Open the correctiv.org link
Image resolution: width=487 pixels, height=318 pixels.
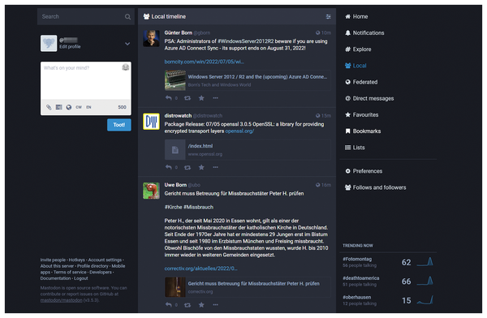pos(201,269)
